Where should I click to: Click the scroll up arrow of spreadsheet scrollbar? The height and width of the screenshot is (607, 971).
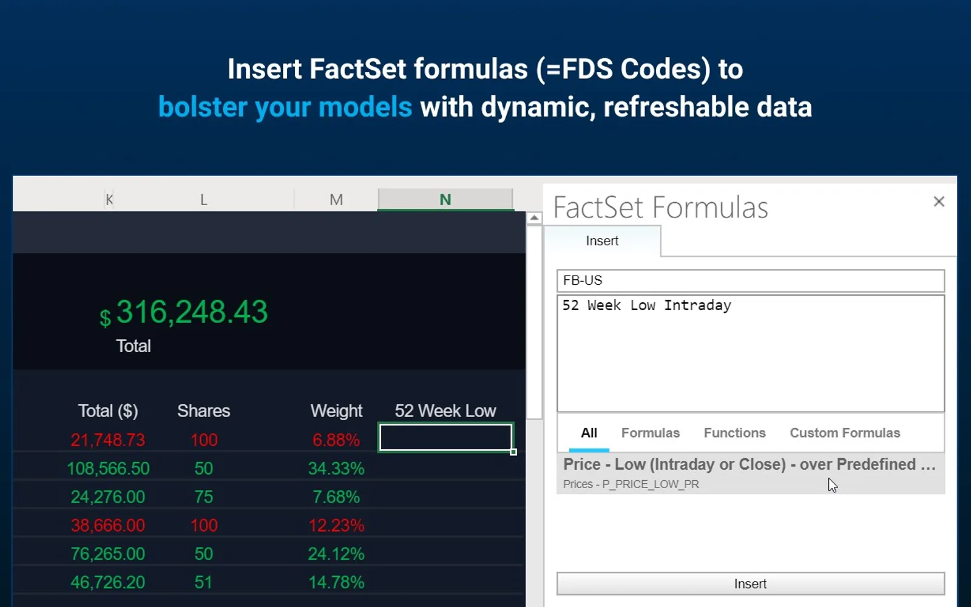(x=534, y=218)
